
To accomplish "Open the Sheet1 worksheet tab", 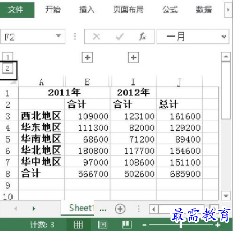I will click(x=78, y=208).
